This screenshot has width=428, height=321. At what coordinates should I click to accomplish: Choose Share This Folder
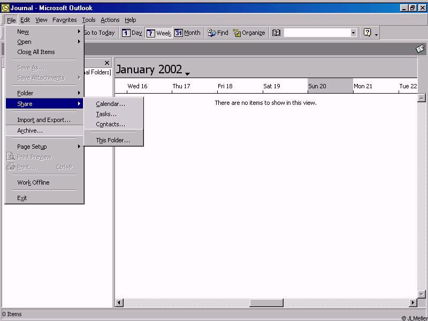[113, 140]
